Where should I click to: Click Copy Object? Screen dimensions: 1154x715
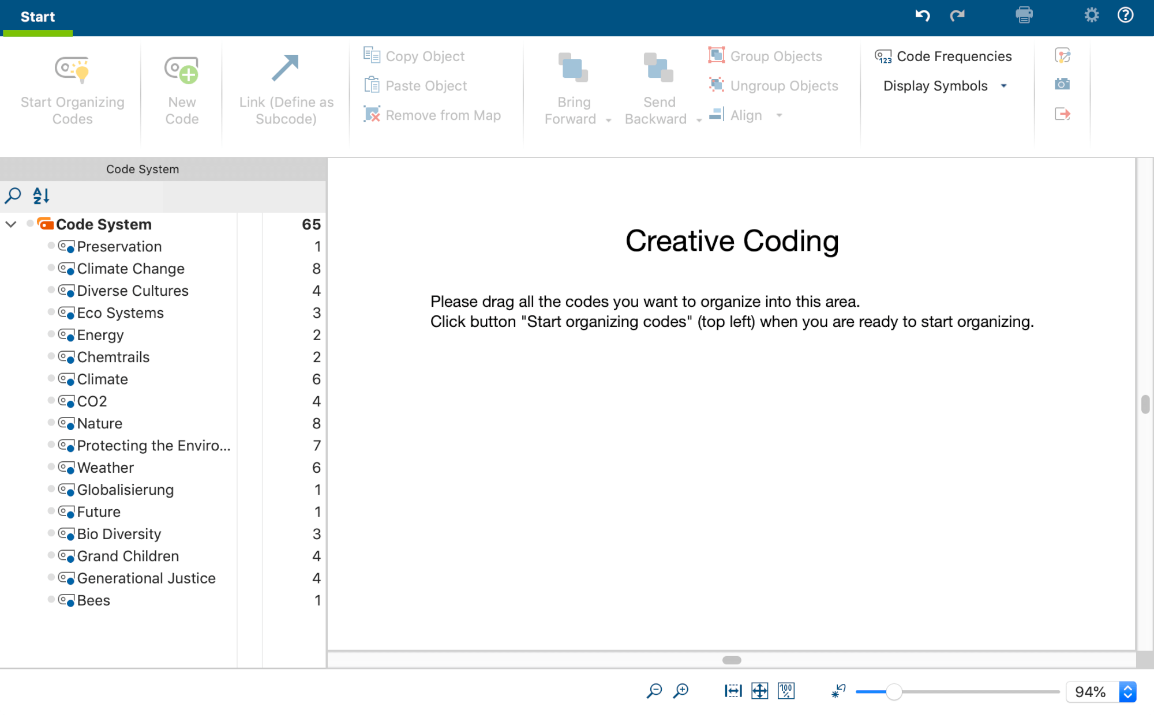click(x=414, y=56)
